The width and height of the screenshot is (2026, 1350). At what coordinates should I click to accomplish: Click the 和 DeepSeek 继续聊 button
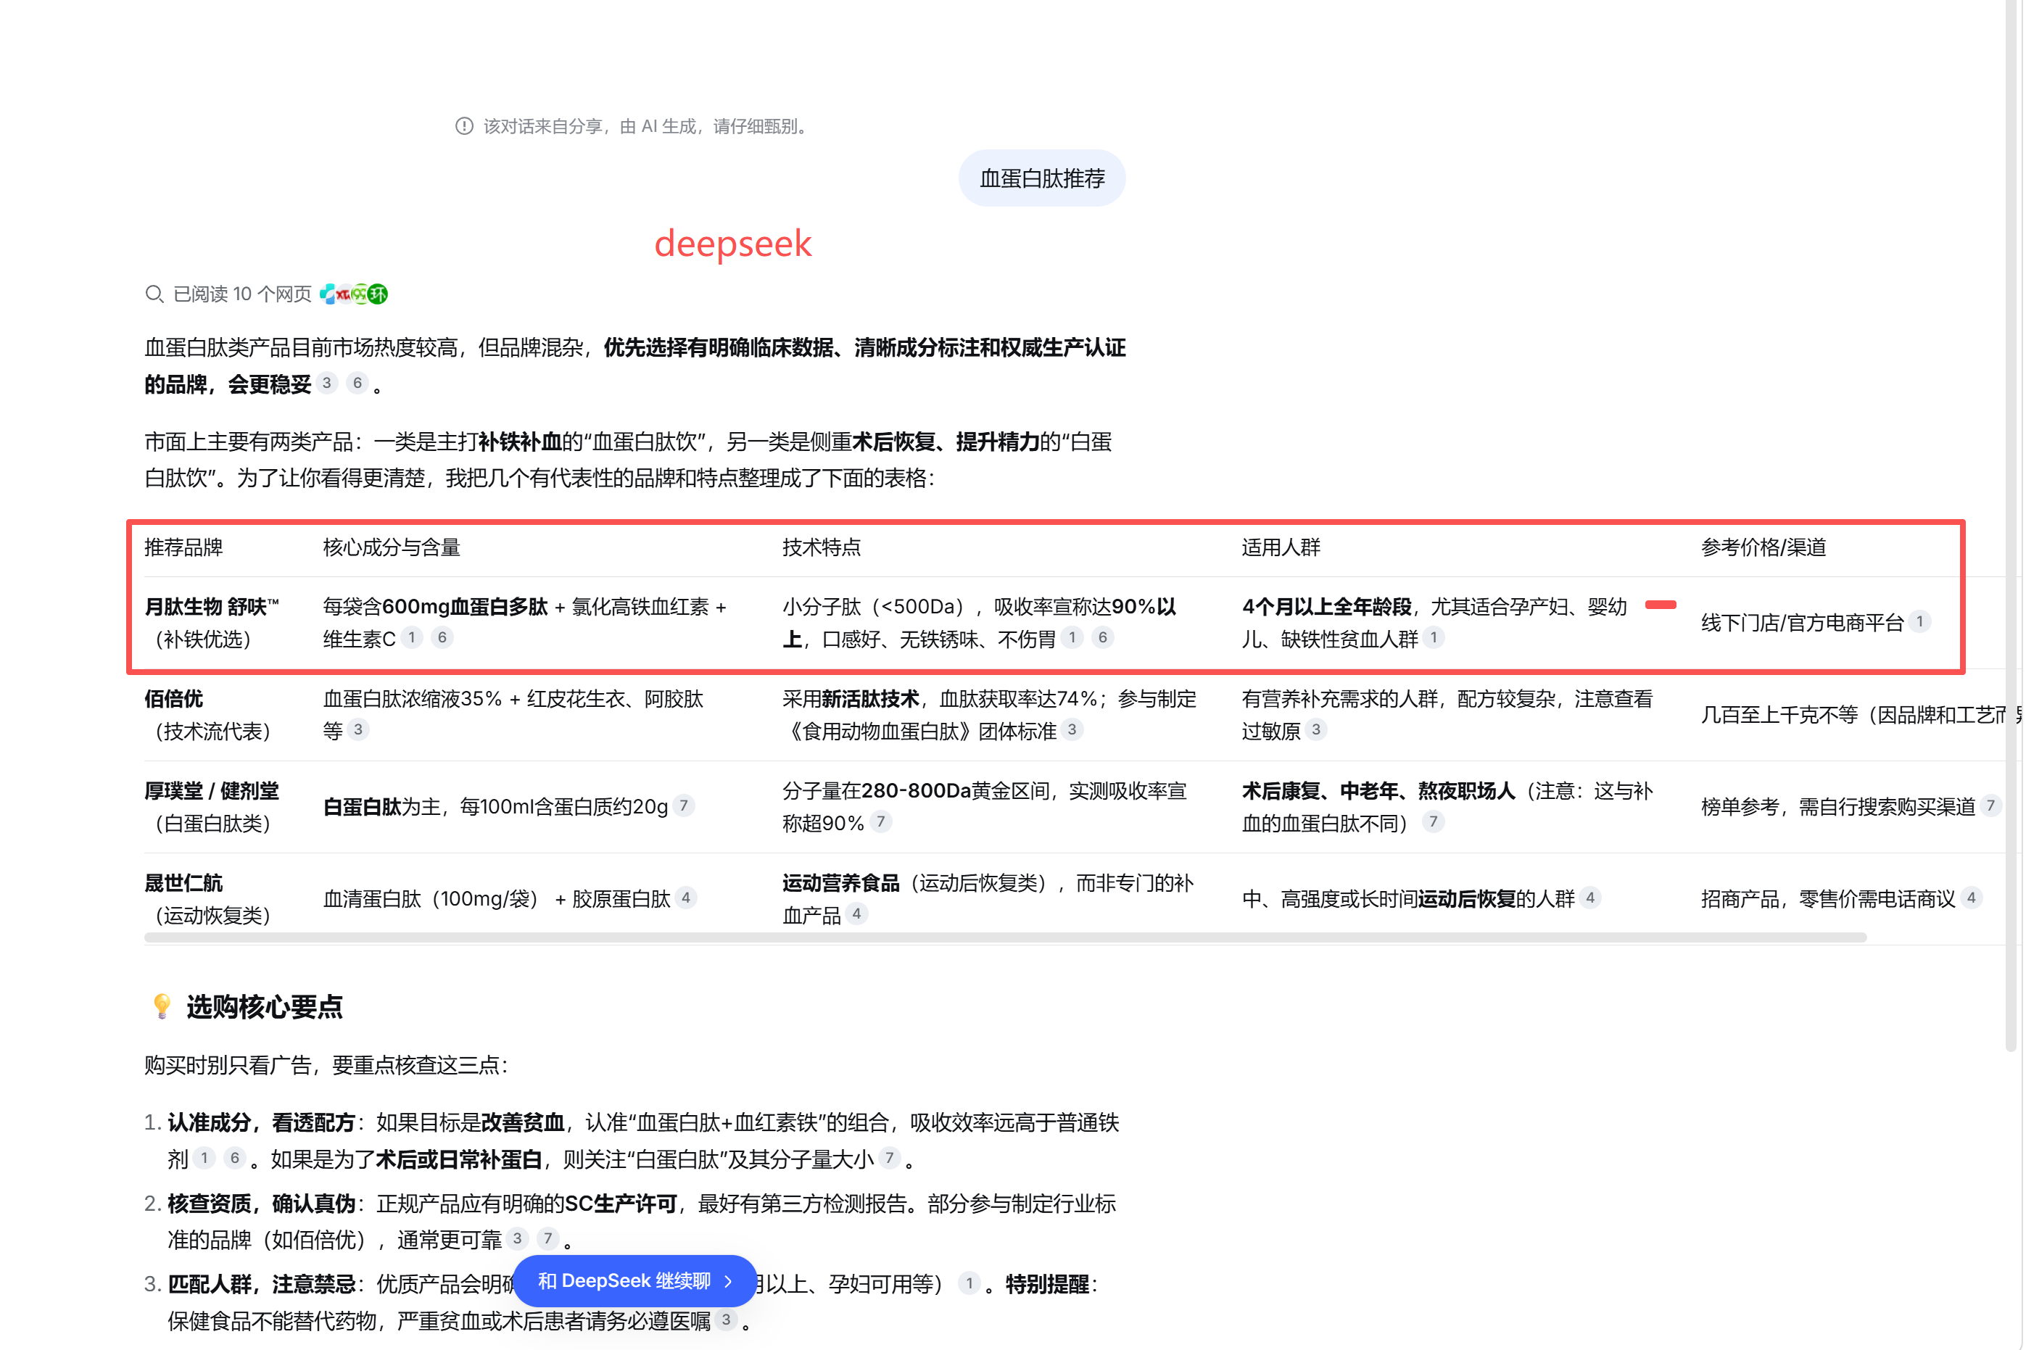coord(634,1281)
